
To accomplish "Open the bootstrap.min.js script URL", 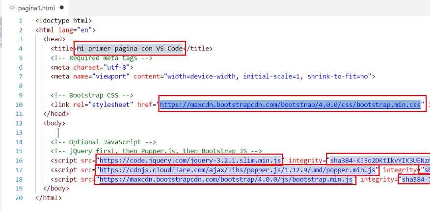I will [x=226, y=180].
